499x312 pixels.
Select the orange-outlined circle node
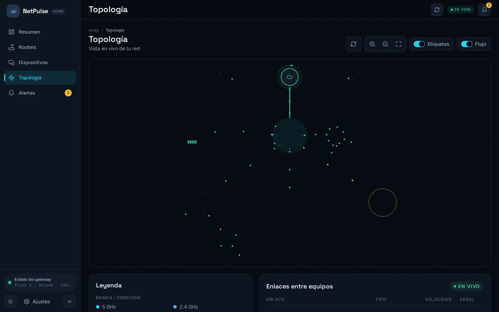point(383,202)
